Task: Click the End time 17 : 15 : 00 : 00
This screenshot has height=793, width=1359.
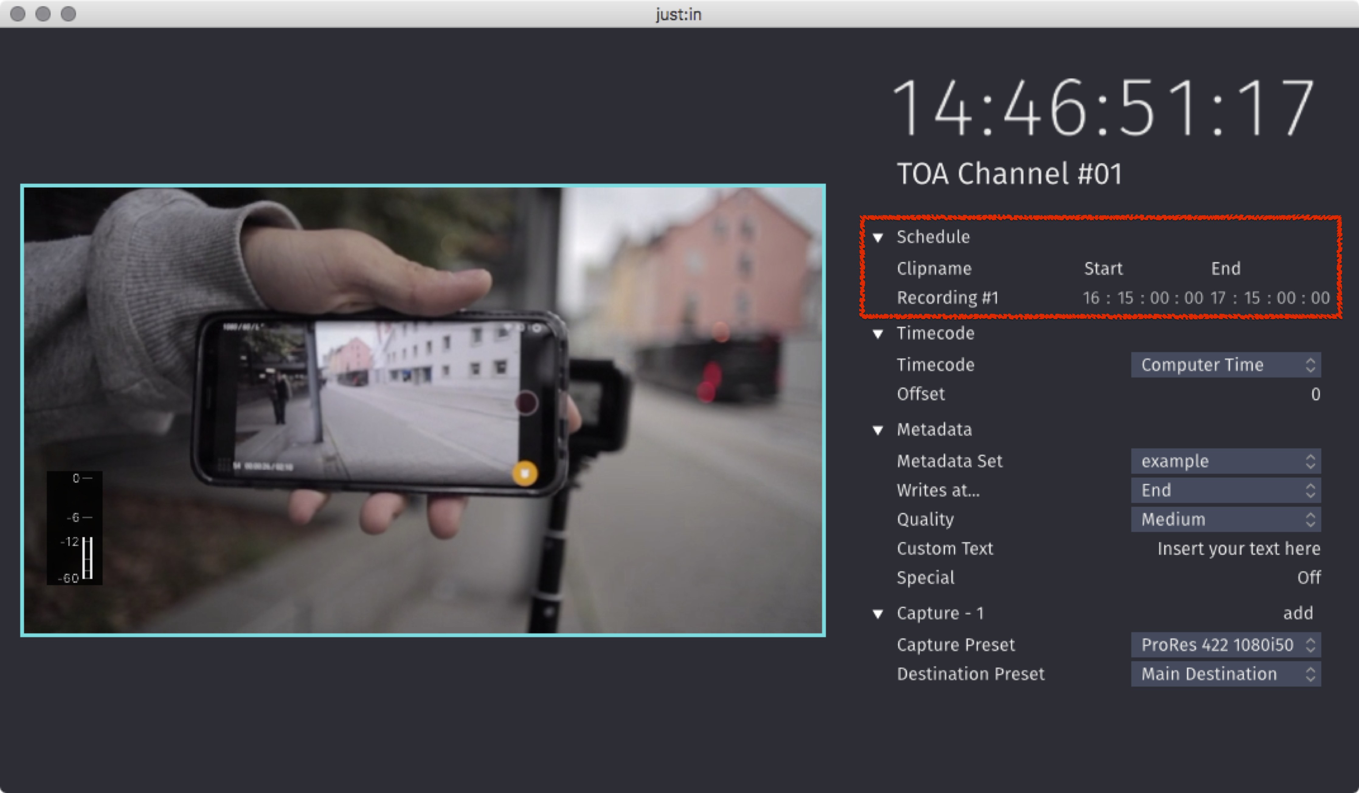Action: [x=1270, y=298]
